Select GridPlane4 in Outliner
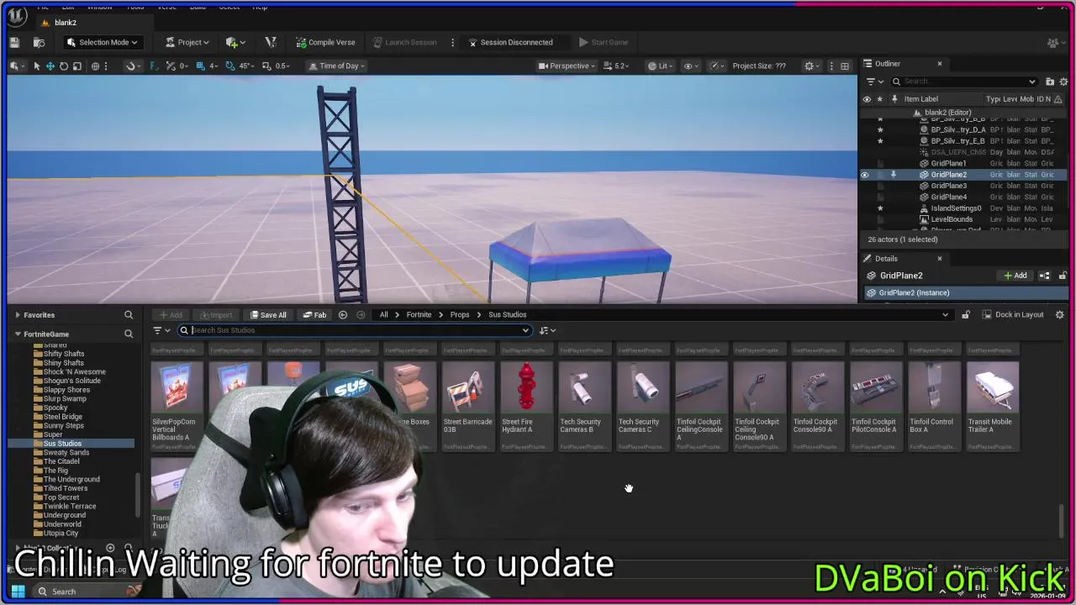 point(948,197)
